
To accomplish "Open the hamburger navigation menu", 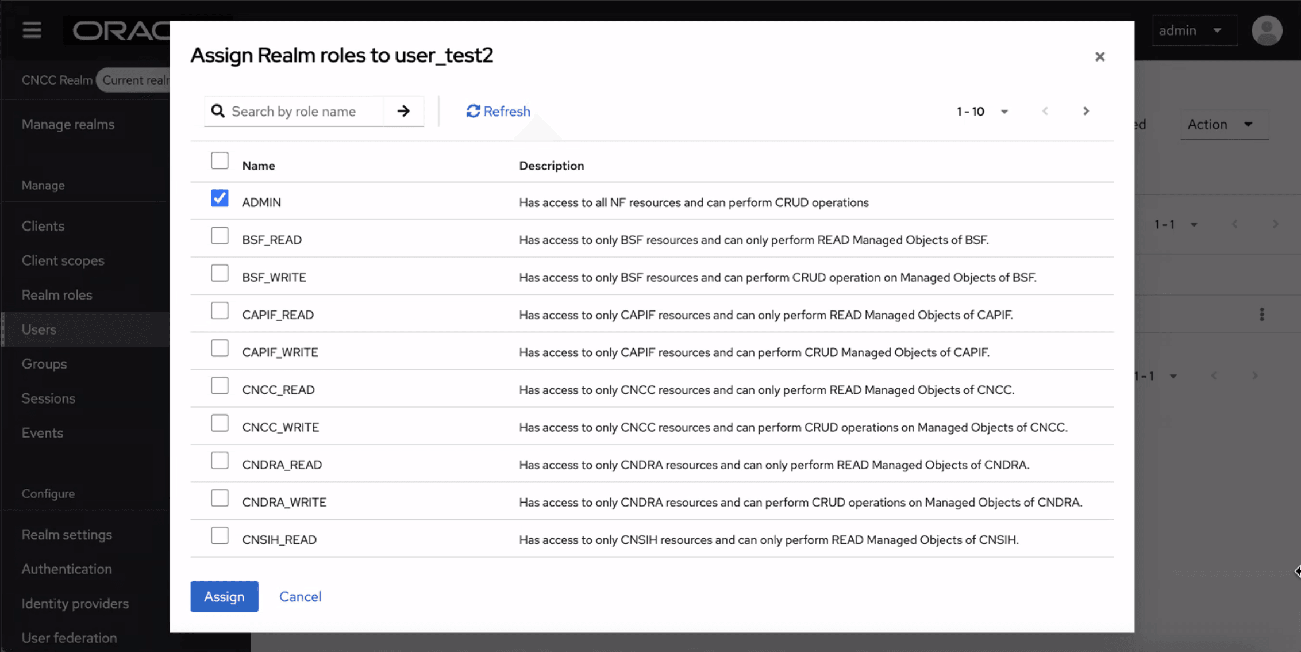I will coord(32,30).
